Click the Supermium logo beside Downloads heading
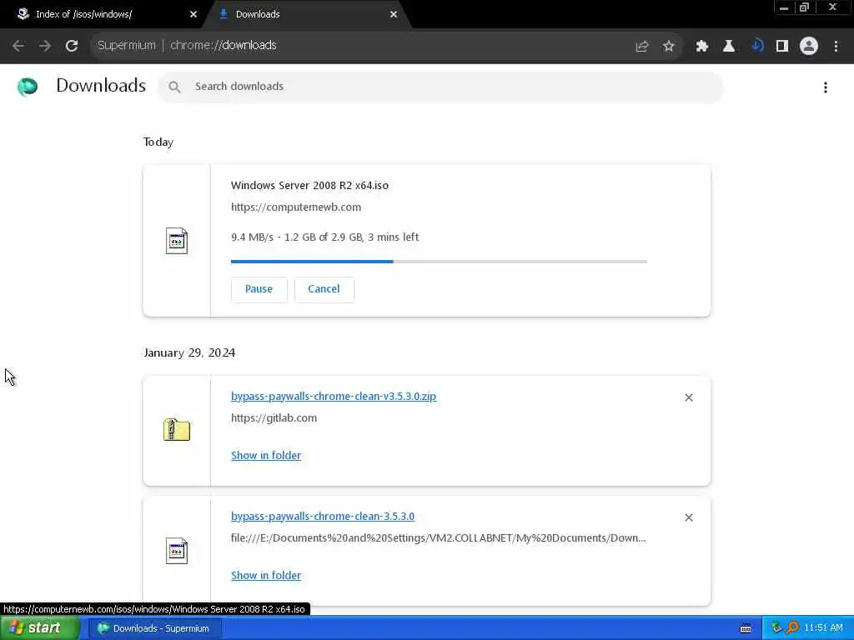 pyautogui.click(x=28, y=87)
